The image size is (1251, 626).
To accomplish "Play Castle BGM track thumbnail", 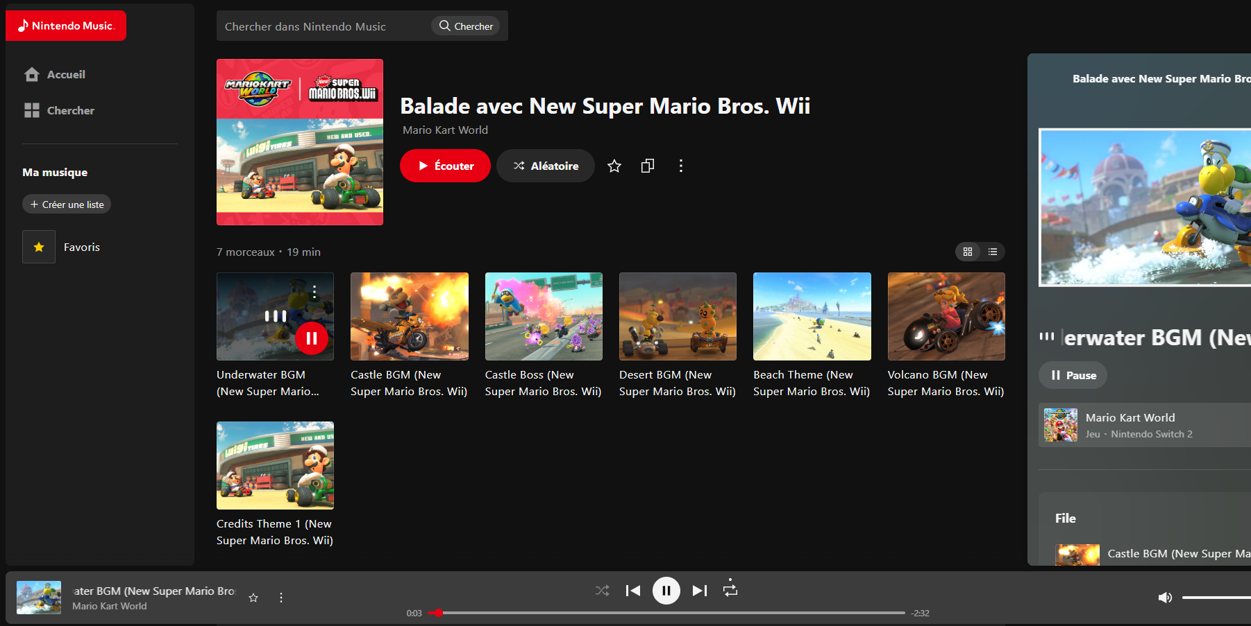I will [410, 316].
